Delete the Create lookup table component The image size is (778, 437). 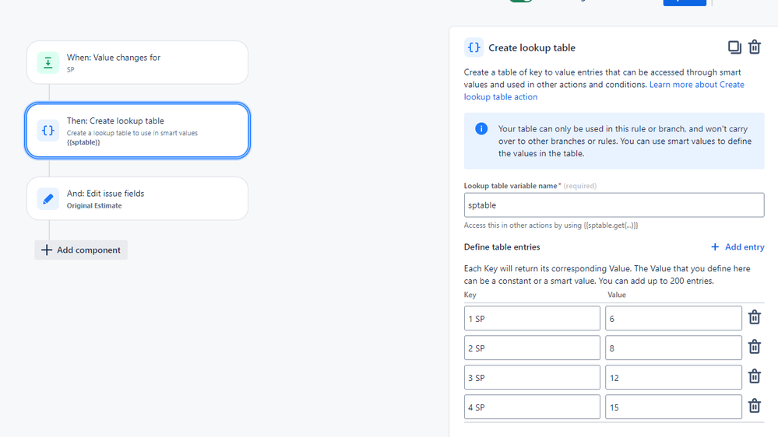coord(755,47)
